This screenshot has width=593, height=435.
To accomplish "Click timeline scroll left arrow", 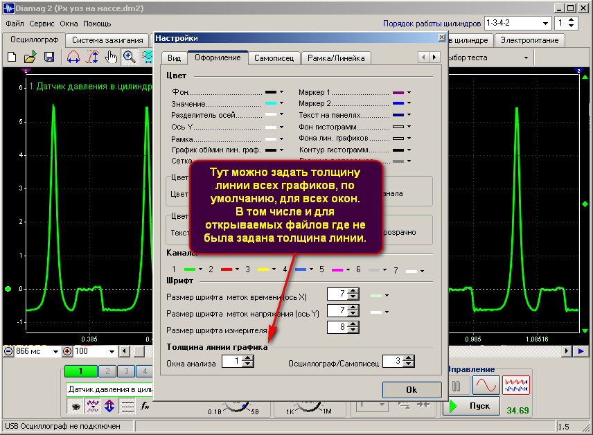I will [x=124, y=351].
